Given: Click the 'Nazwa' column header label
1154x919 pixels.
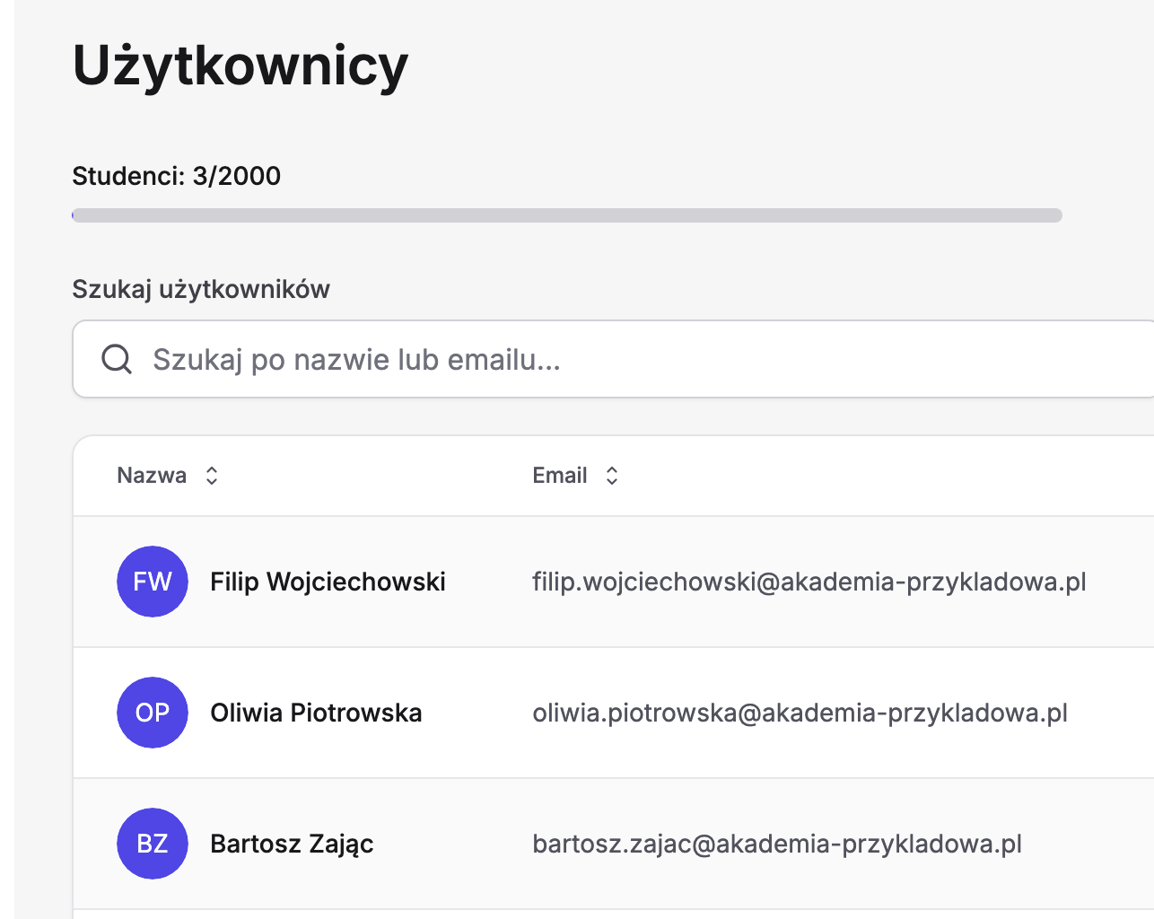Looking at the screenshot, I should (x=152, y=476).
